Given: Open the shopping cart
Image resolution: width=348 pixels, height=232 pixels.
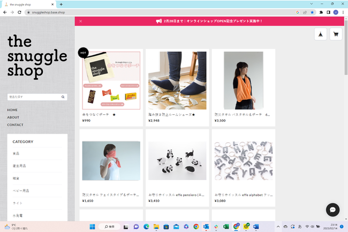Looking at the screenshot, I should pos(336,34).
